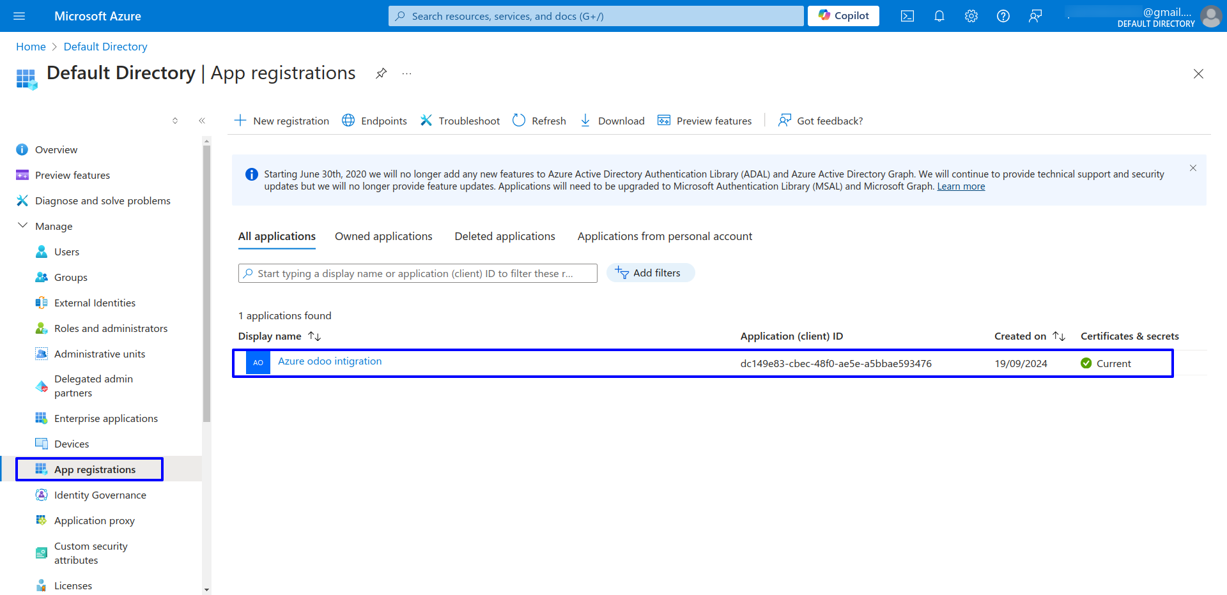This screenshot has height=595, width=1227.
Task: Sort applications by Created on date
Action: click(x=1059, y=336)
